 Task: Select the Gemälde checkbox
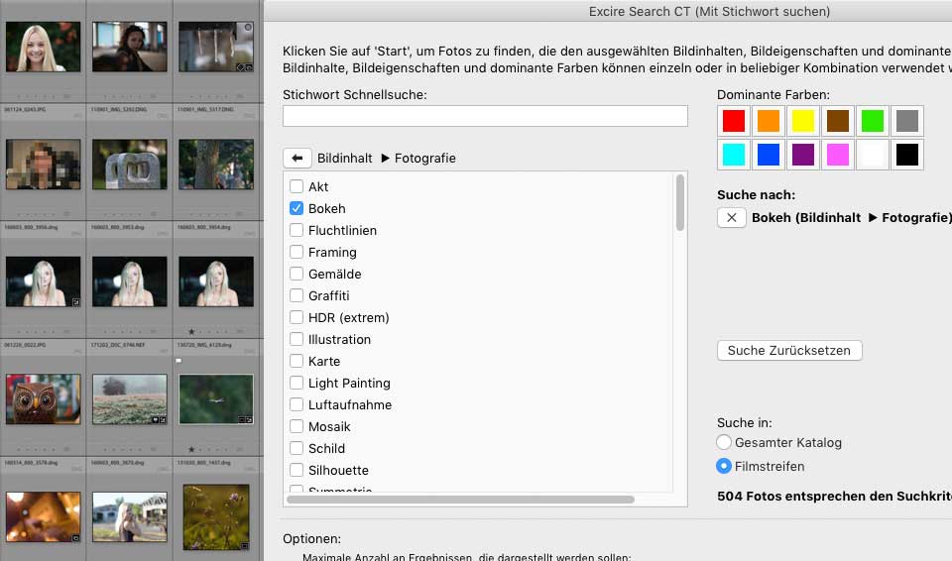pyautogui.click(x=297, y=274)
